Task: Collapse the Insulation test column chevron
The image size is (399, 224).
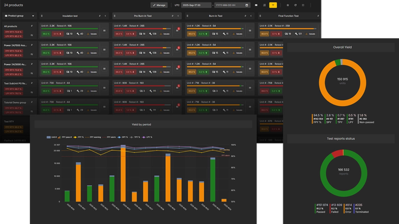Action: pos(106,15)
